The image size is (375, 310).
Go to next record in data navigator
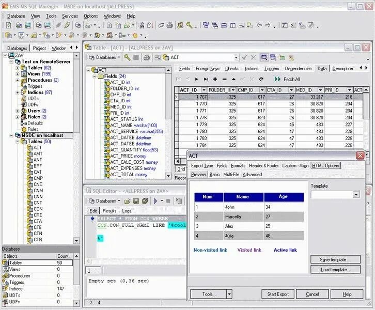click(x=197, y=79)
